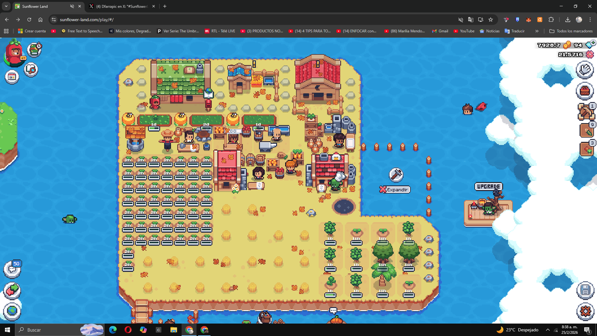Open the RTL - Télé LIVE bookmark
The height and width of the screenshot is (336, 597).
pyautogui.click(x=220, y=31)
